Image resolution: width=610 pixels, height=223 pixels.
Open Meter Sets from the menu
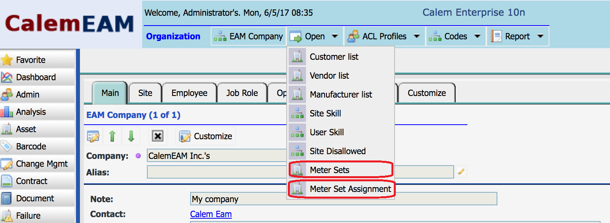[x=341, y=170]
